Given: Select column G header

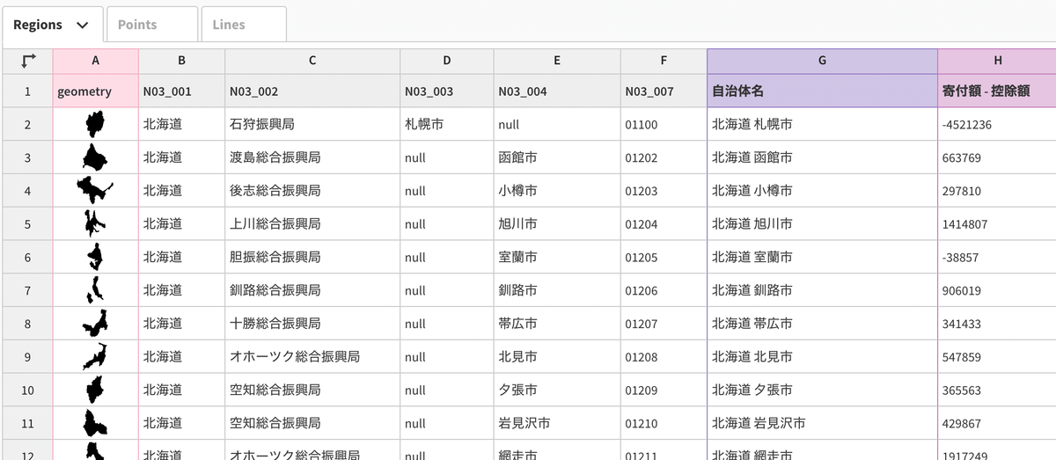Looking at the screenshot, I should click(x=822, y=61).
